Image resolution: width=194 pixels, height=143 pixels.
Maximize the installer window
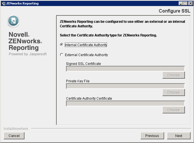pyautogui.click(x=185, y=3)
